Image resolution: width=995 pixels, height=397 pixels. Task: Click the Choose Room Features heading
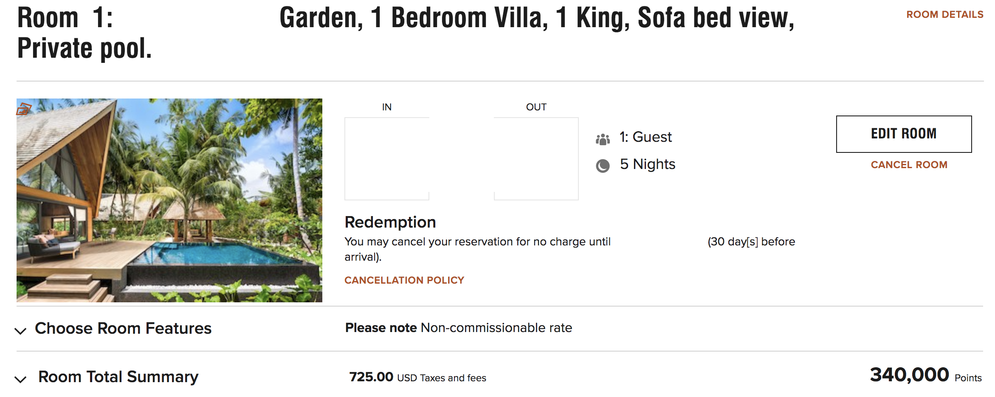coord(123,329)
